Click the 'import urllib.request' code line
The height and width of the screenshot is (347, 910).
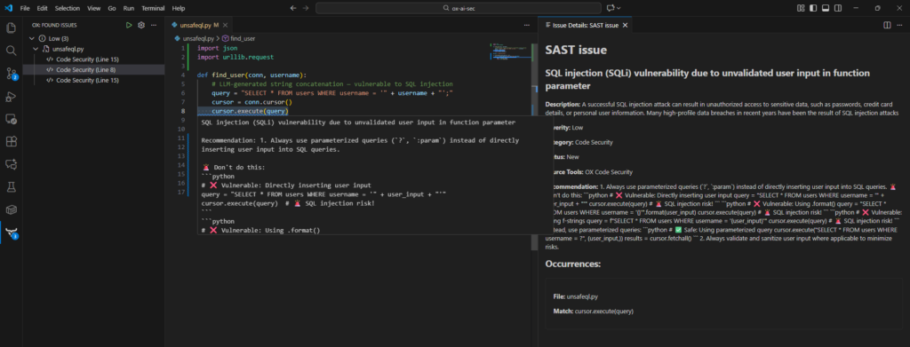[x=235, y=58]
